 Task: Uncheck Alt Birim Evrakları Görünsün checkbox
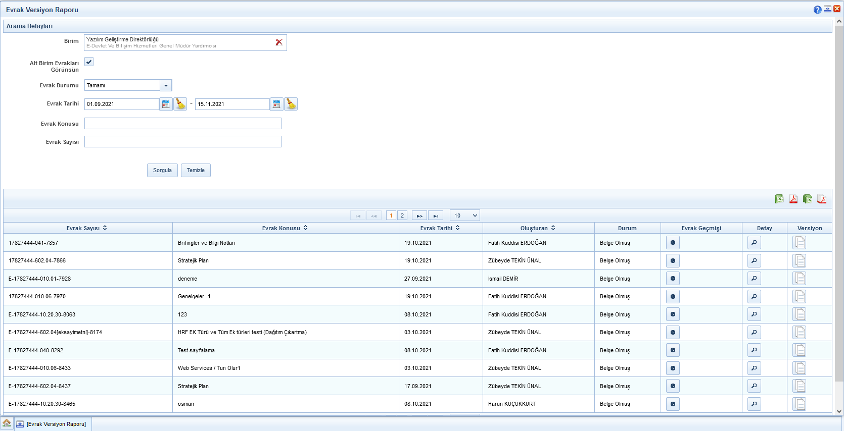coord(89,62)
